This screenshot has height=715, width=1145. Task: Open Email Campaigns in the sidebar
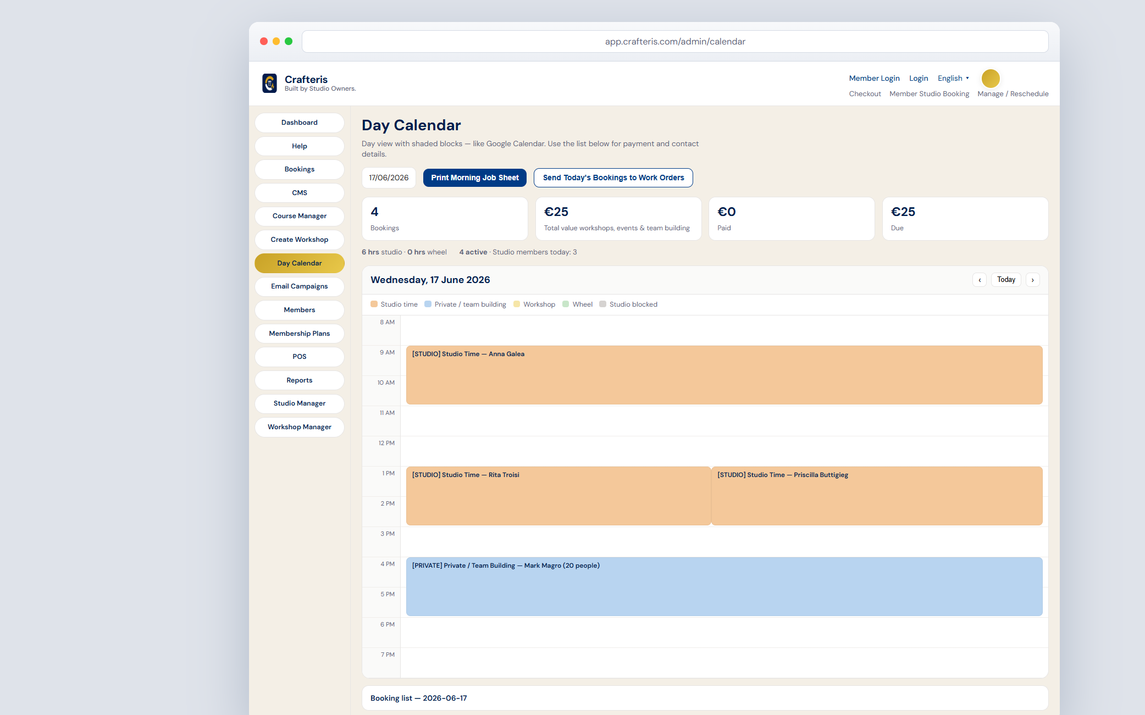click(x=300, y=286)
